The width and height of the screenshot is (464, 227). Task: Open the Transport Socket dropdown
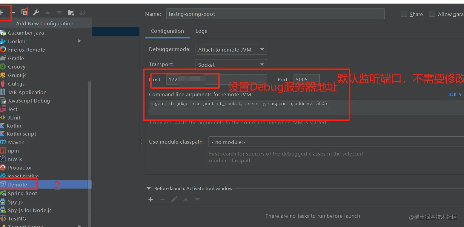point(231,64)
